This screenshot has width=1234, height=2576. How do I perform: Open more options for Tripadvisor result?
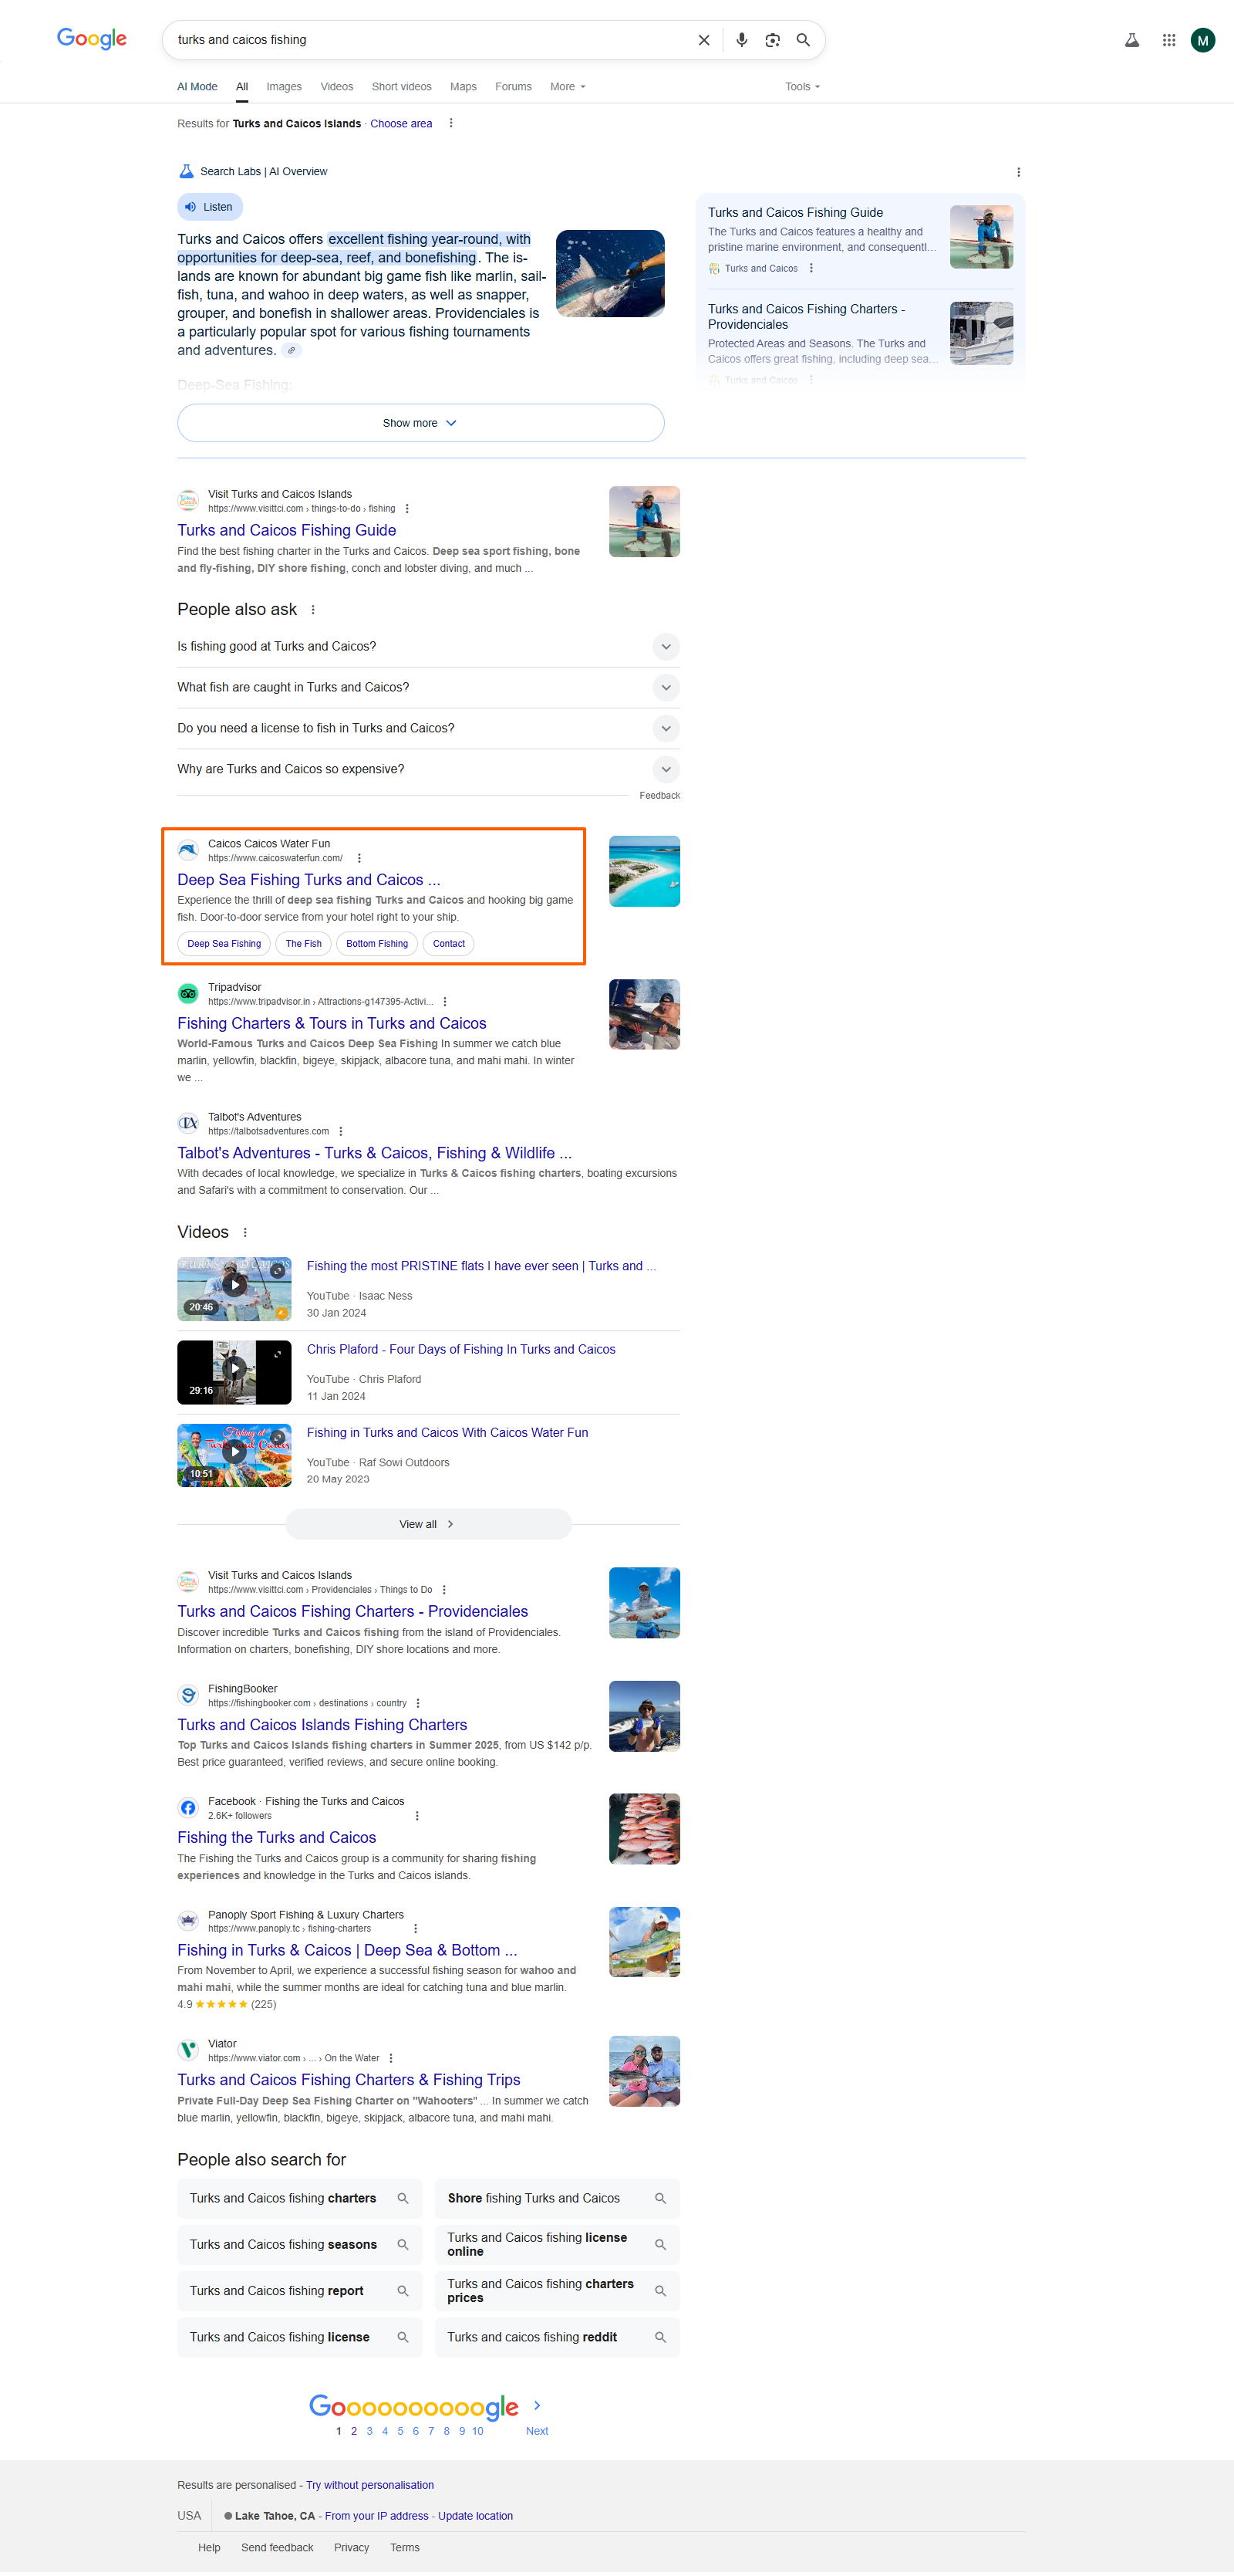[445, 1002]
